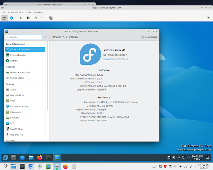The width and height of the screenshot is (213, 170).
Task: Open the fedoraproject.org link
Action: point(115,59)
